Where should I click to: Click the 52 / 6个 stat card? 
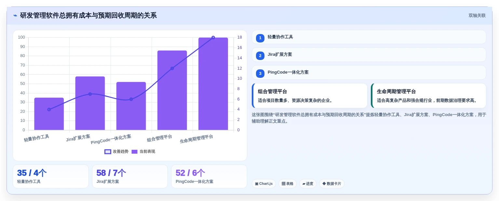[209, 176]
